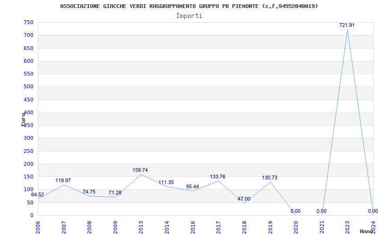Click the 550 tick on the y-axis
The image size is (378, 236).
pyautogui.click(x=29, y=74)
